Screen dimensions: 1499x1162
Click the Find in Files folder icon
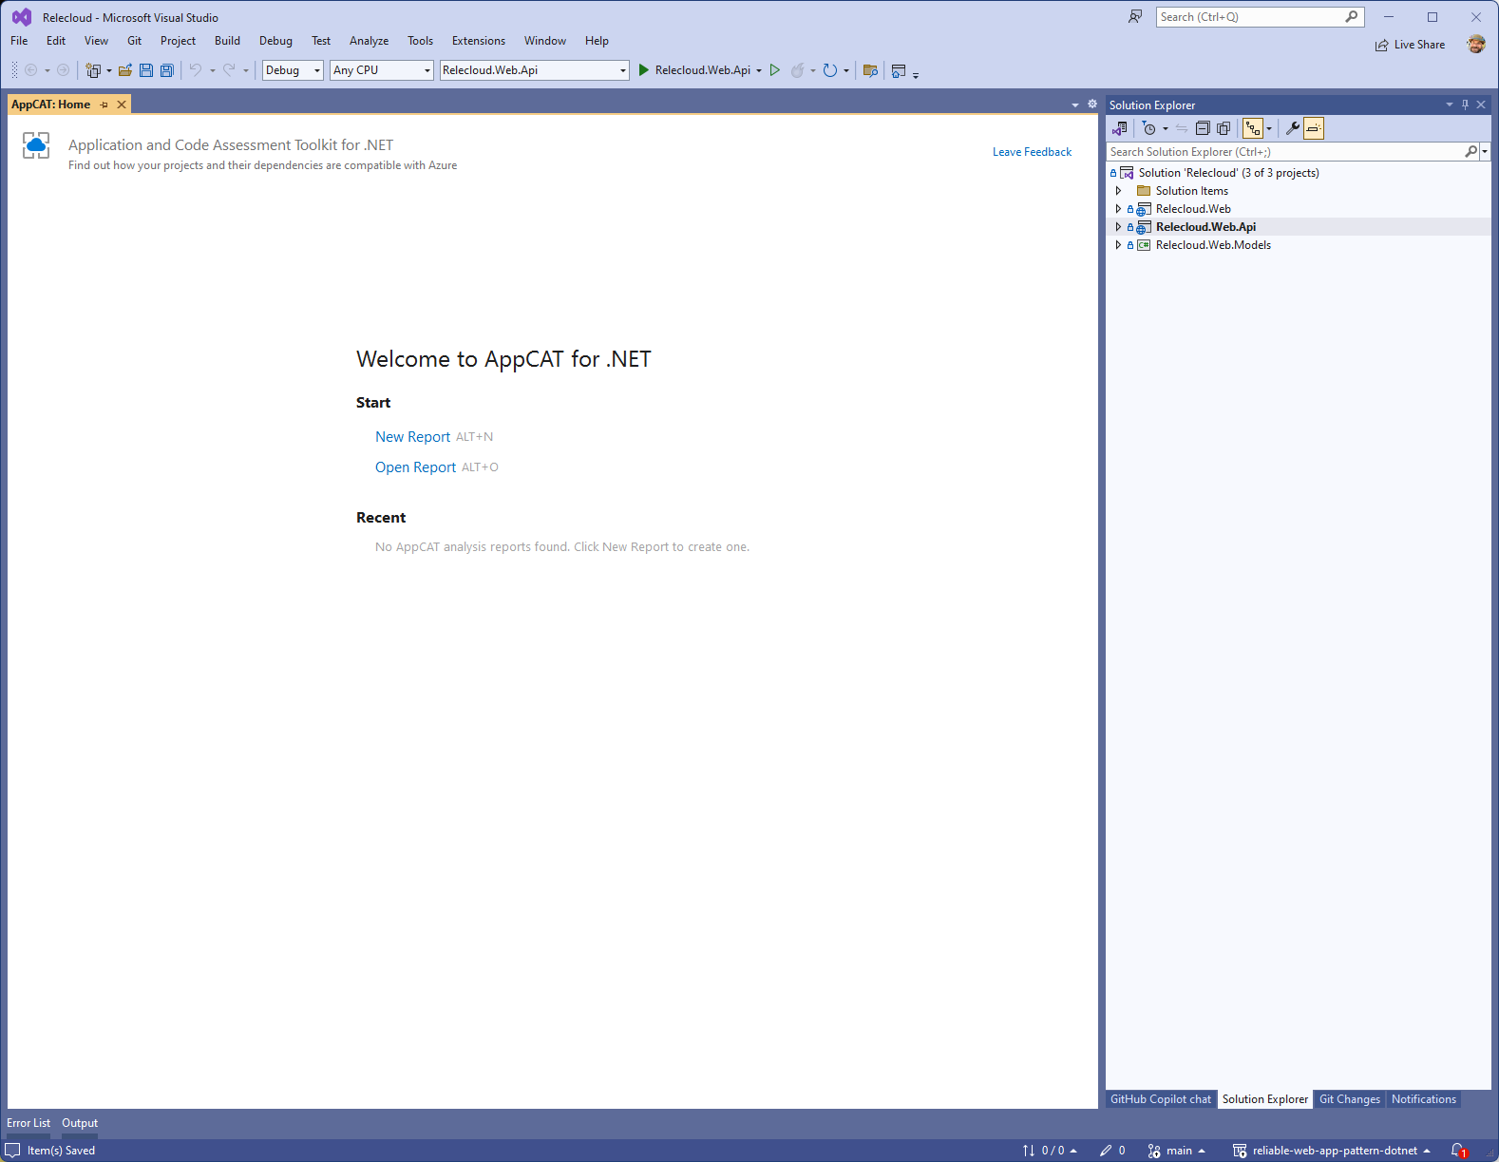pyautogui.click(x=870, y=70)
